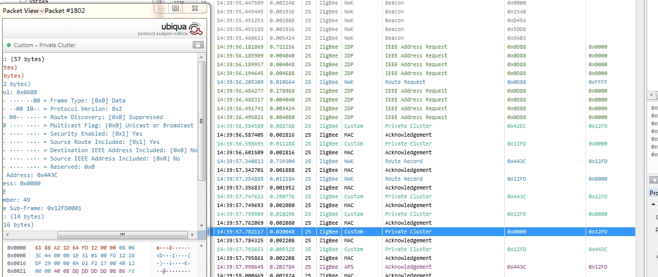Select the Beacon packet at 14:39:55.449445
The height and width of the screenshot is (277, 658).
pyautogui.click(x=425, y=11)
